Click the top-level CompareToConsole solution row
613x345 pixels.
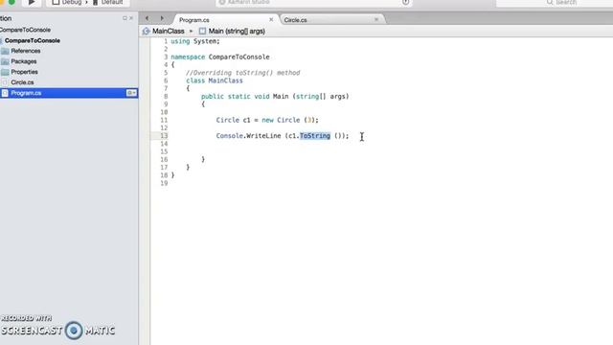(x=25, y=30)
